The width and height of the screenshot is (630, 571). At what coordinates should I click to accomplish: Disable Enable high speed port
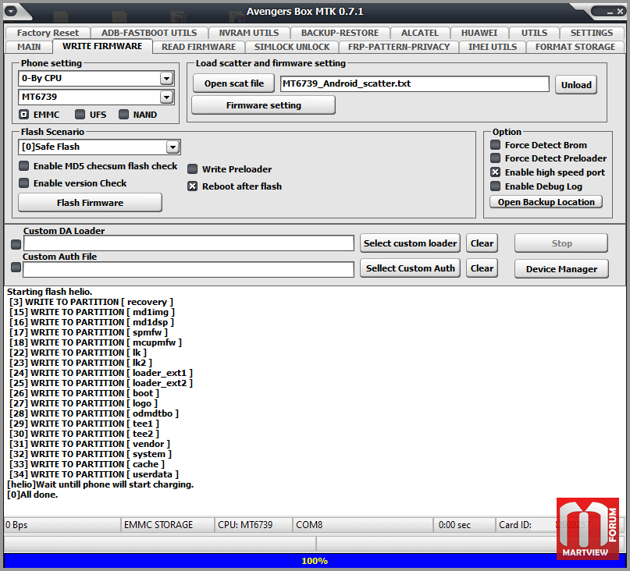coord(496,172)
